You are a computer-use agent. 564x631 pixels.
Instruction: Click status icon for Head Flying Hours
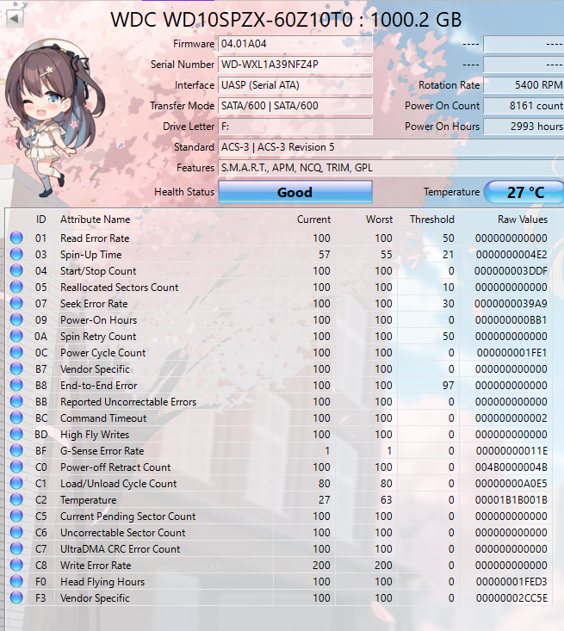(x=16, y=582)
